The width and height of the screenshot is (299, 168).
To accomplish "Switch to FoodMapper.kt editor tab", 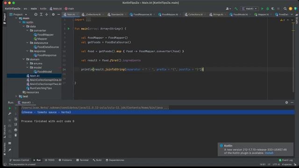I will tap(170, 14).
